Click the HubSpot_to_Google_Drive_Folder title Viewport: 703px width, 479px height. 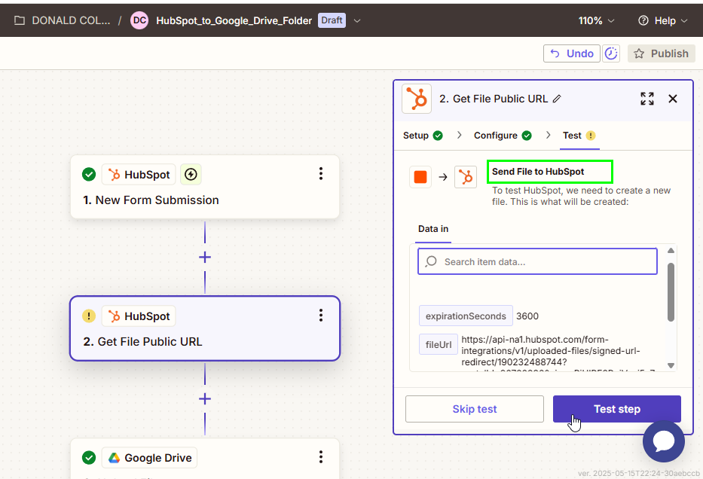point(234,20)
